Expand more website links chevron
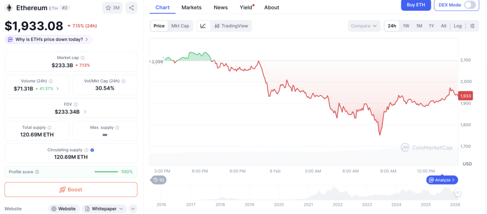487x214 pixels. click(x=133, y=209)
